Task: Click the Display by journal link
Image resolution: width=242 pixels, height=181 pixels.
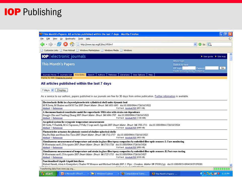Action: click(64, 78)
